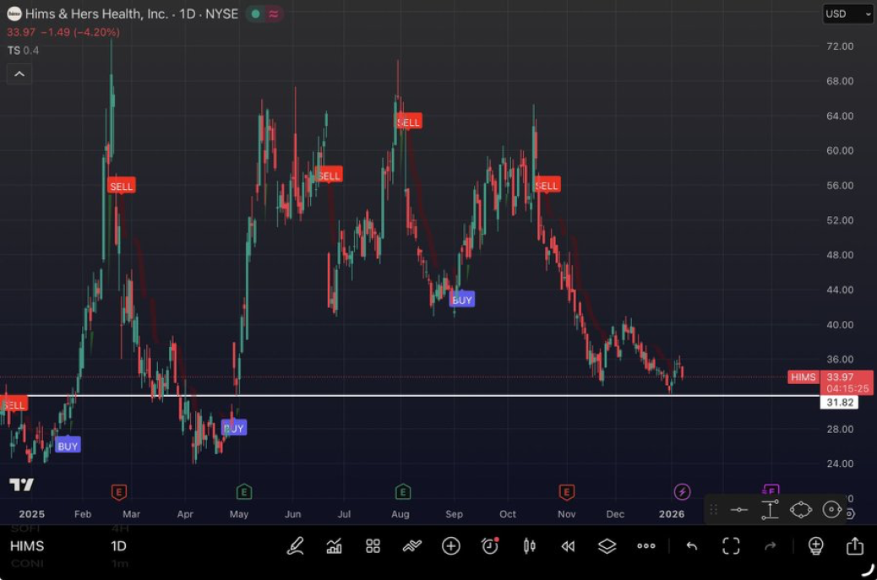Select the circle tool in floating toolbar

click(x=831, y=510)
